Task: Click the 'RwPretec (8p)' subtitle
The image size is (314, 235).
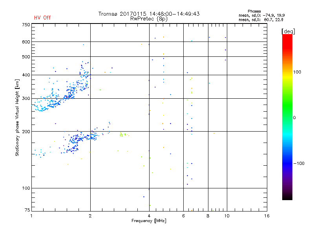Action: click(149, 19)
